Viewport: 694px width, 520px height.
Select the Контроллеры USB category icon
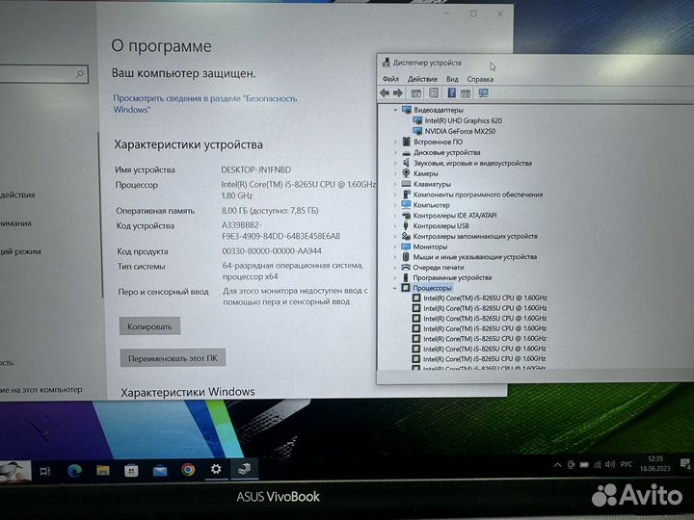point(406,225)
